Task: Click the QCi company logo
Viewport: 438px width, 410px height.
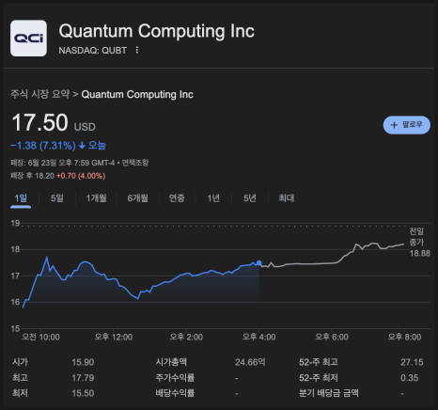Action: tap(28, 39)
